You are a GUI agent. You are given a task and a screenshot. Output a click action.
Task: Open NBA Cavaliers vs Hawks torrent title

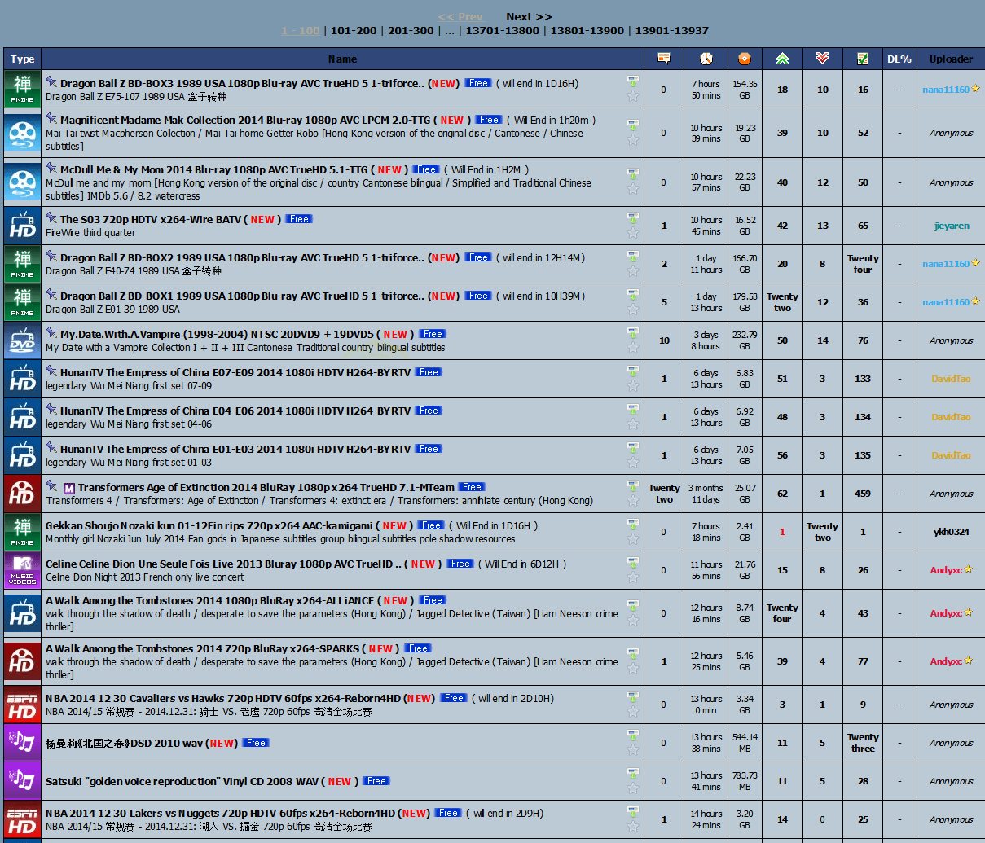(x=223, y=698)
